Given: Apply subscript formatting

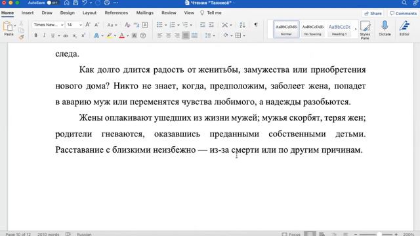Looking at the screenshot, I should [x=75, y=35].
